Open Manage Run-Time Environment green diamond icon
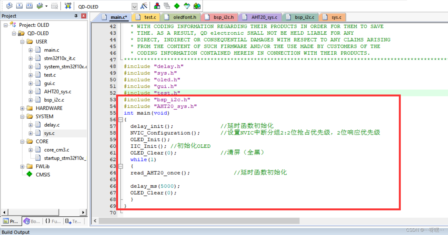 177,6
